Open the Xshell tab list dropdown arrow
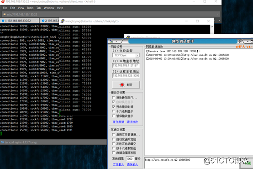Screen dimensions: 253x169 219,21
